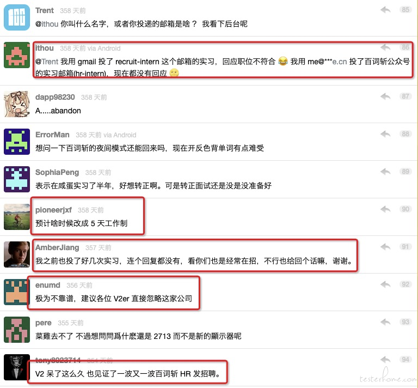Click reply arrow next to ErrorMan's comment
This screenshot has width=418, height=388.
[x=385, y=134]
